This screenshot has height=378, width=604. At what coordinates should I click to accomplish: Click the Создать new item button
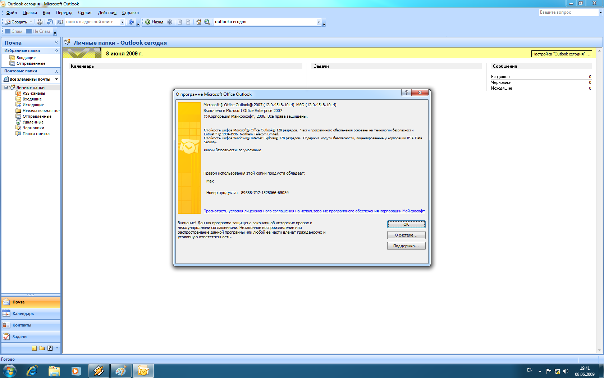(x=17, y=22)
